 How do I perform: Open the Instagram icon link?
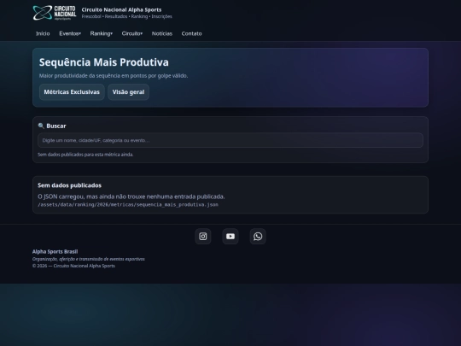[203, 237]
